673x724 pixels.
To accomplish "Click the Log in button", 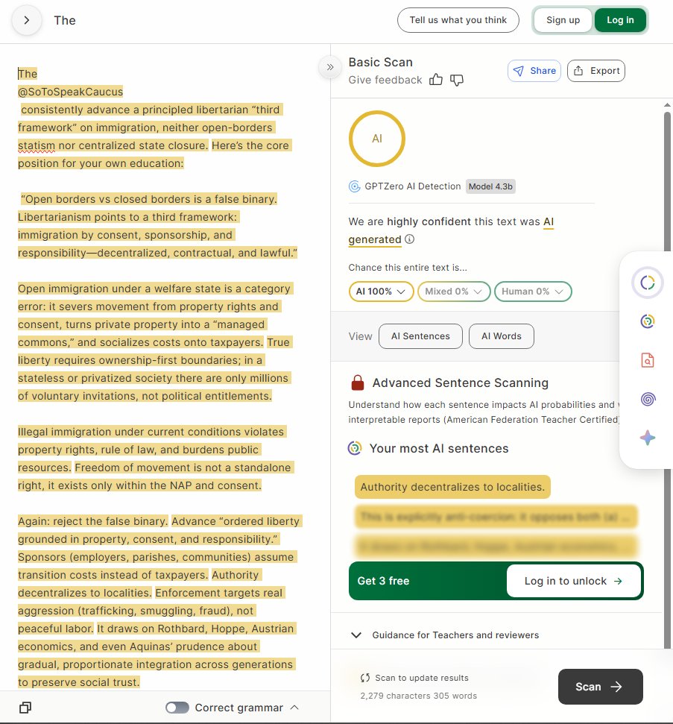I will tap(620, 20).
